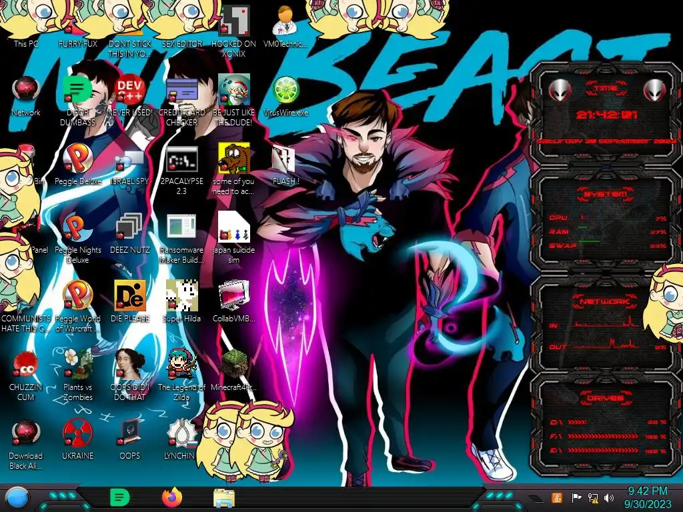The width and height of the screenshot is (683, 512).
Task: Expand hidden tray icons striped arrow
Action: point(536,499)
